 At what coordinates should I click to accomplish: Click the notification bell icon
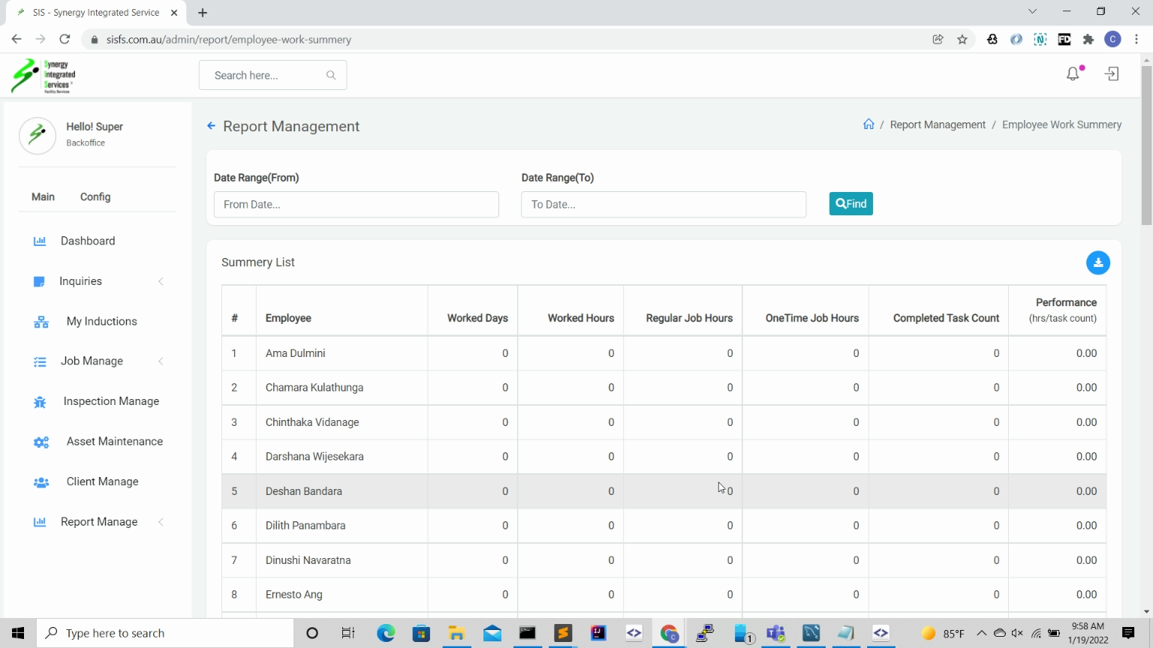click(x=1073, y=73)
